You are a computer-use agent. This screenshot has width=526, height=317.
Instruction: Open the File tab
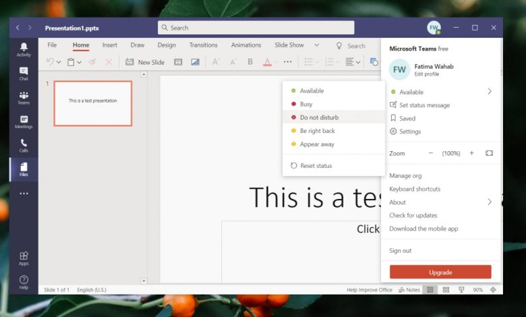(x=52, y=45)
